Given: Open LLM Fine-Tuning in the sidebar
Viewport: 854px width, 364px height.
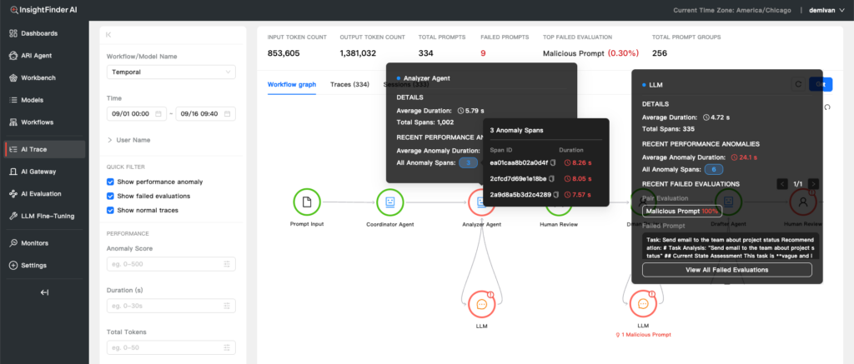Looking at the screenshot, I should coord(43,216).
